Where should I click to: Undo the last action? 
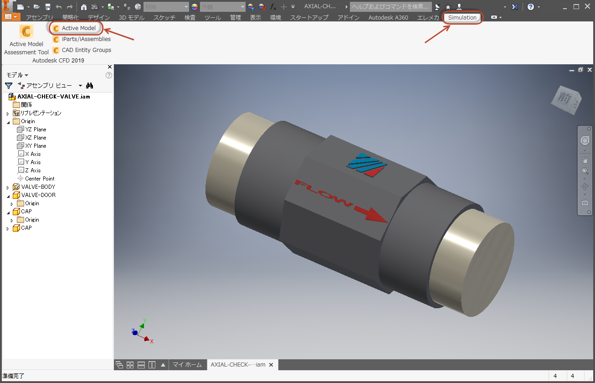(59, 6)
